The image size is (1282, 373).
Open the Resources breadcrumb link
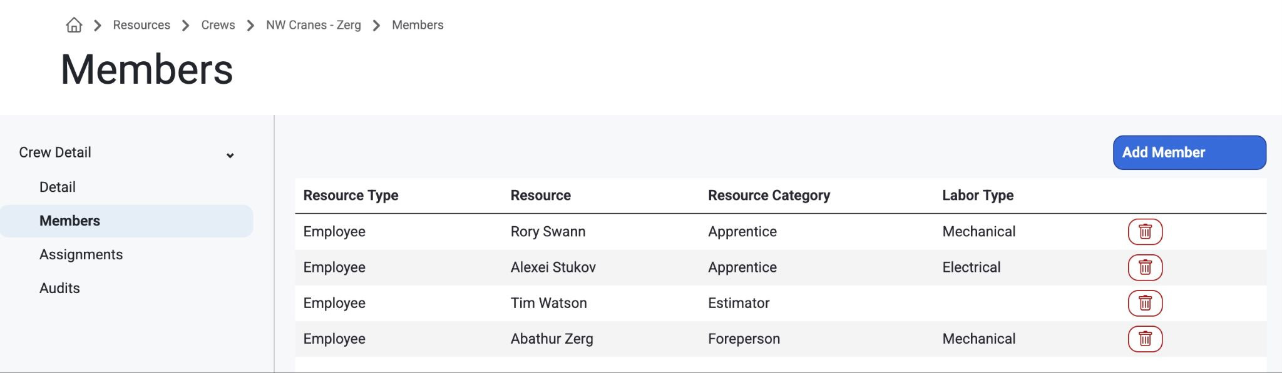click(141, 25)
